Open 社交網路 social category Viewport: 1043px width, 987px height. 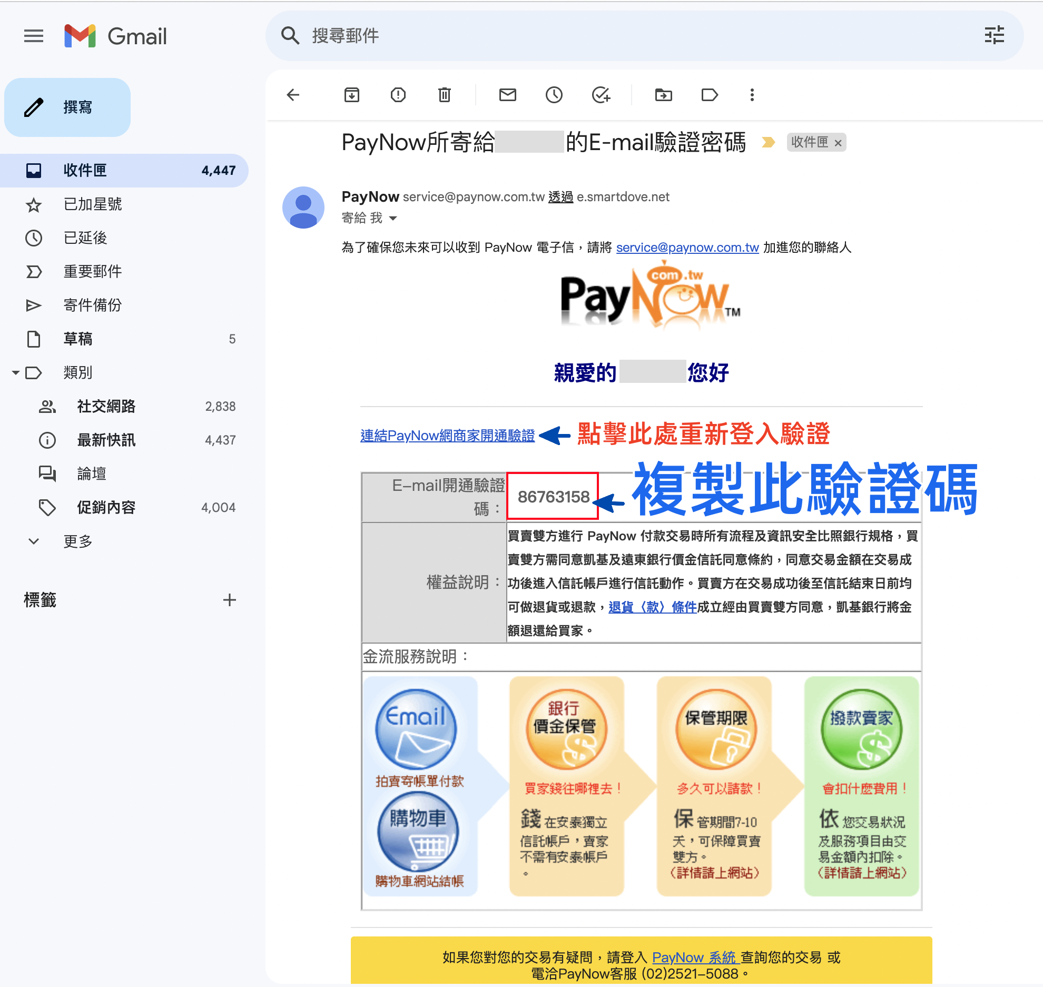(x=124, y=407)
